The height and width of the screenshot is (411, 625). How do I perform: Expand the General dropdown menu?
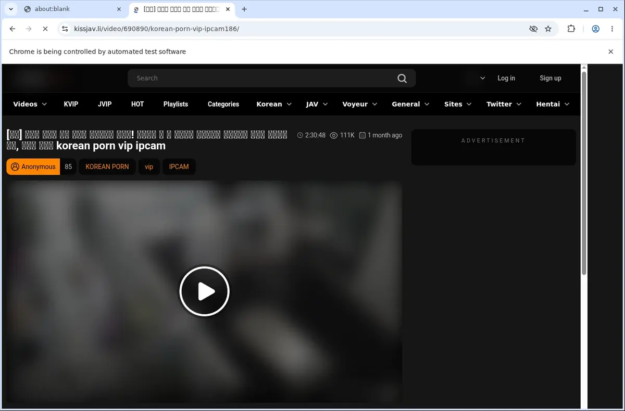pos(410,104)
